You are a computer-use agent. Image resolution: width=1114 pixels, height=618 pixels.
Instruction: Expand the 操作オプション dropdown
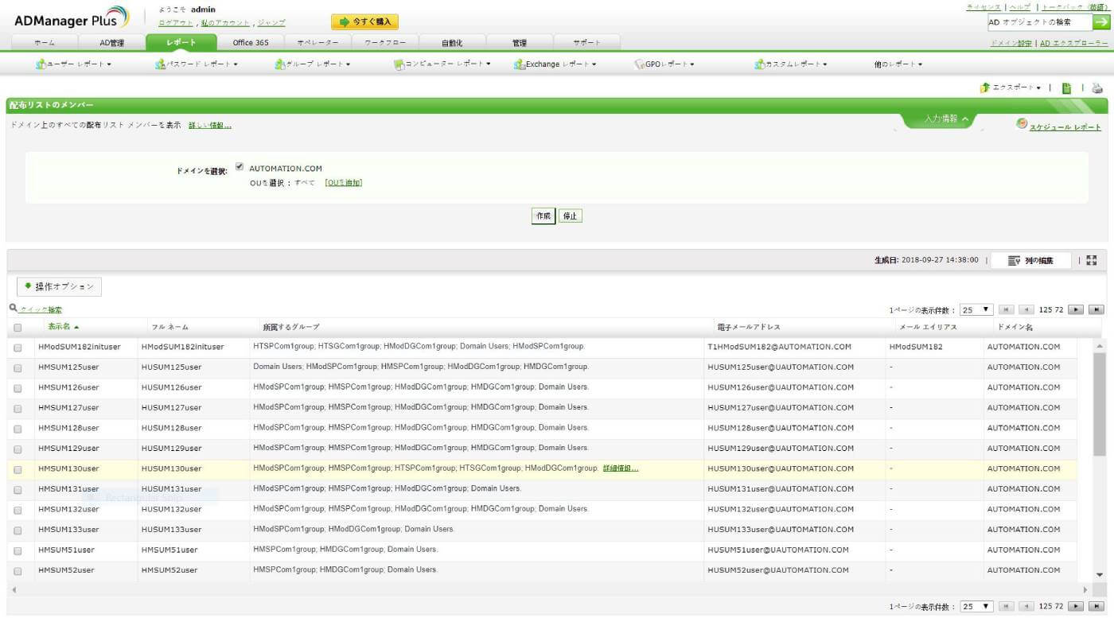[59, 286]
